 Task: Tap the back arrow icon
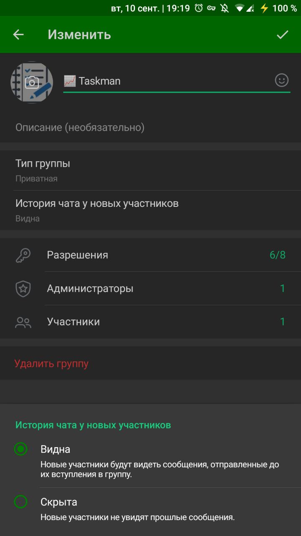coord(18,35)
